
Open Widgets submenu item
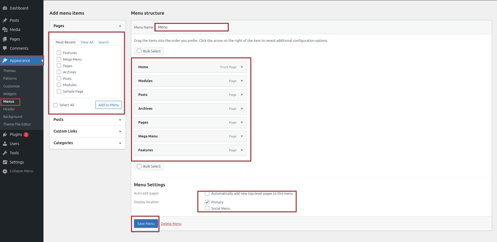click(10, 94)
